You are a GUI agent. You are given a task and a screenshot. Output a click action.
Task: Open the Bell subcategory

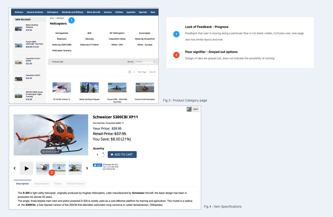(89, 33)
